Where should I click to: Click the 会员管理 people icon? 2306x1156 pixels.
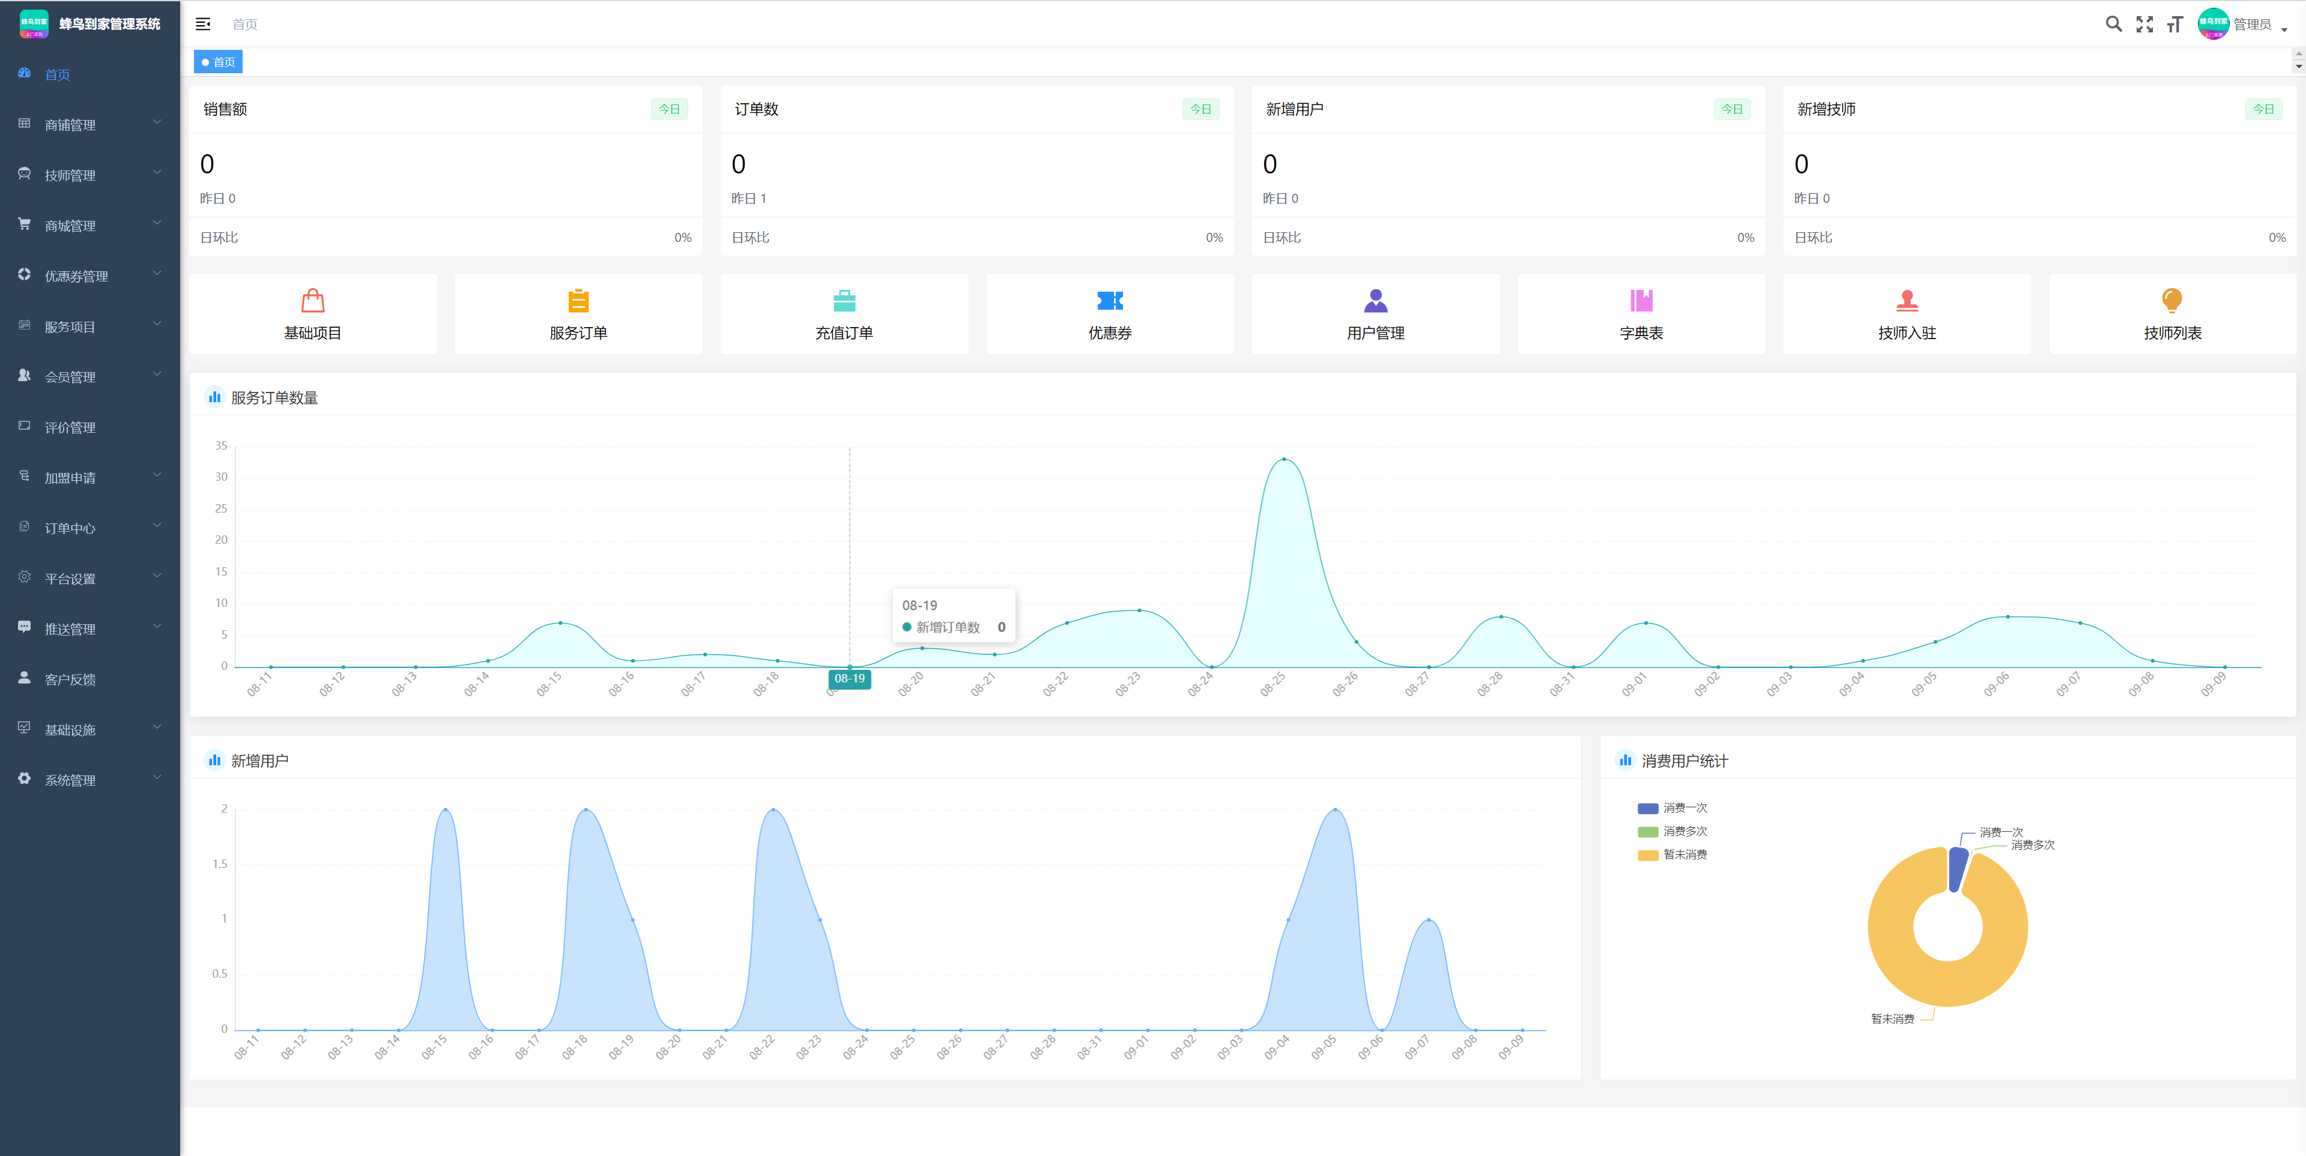coord(24,376)
